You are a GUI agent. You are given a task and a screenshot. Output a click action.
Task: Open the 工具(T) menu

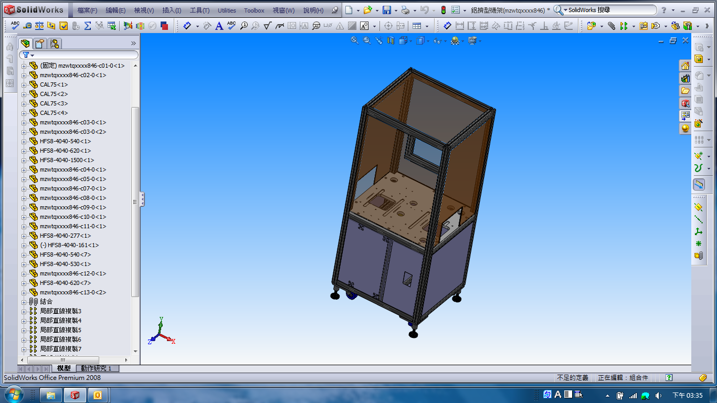(199, 10)
